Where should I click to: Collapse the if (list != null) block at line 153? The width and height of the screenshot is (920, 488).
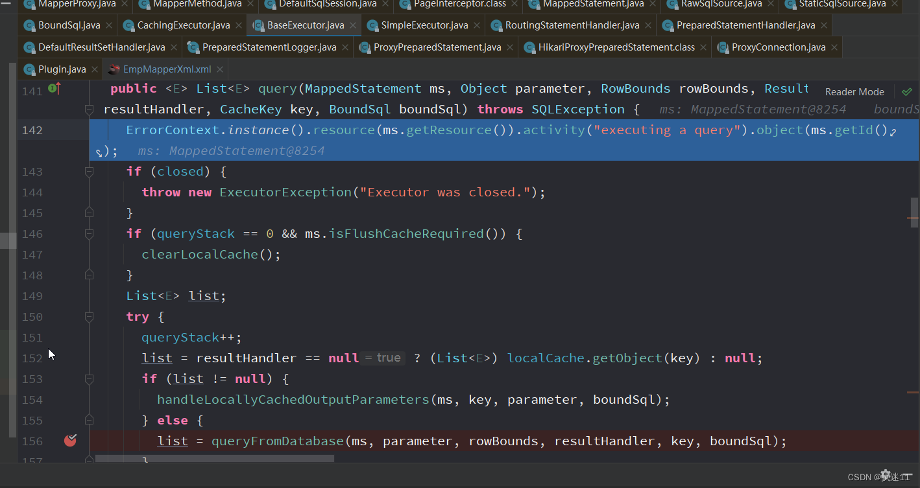pos(90,378)
